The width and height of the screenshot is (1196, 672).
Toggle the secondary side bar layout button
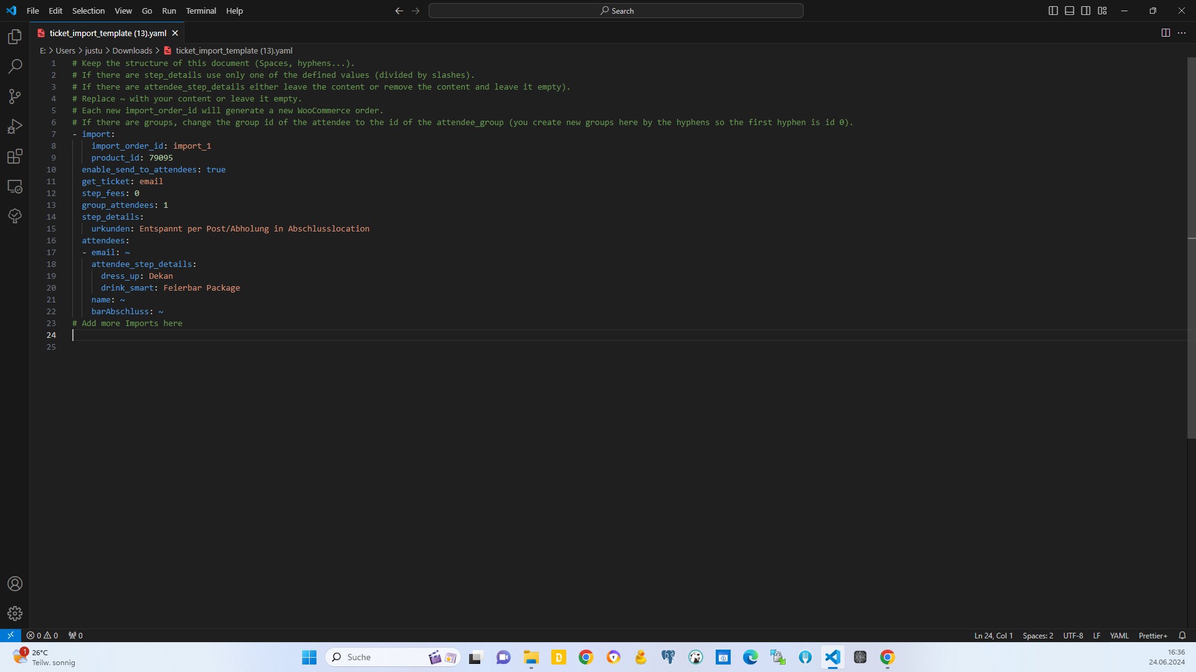pyautogui.click(x=1086, y=11)
